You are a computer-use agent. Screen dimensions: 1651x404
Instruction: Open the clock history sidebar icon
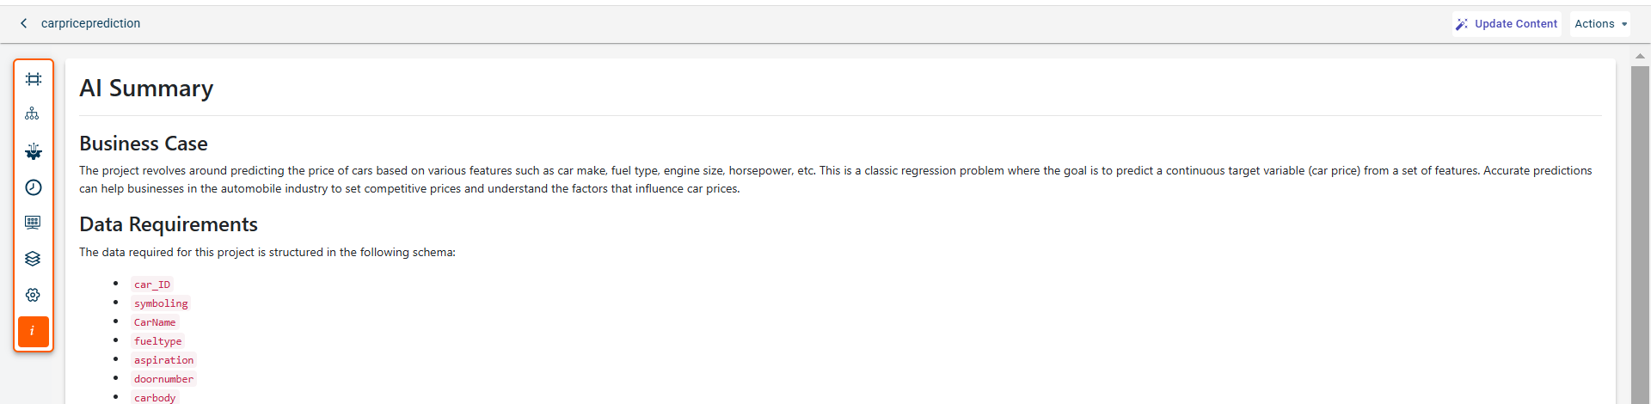34,187
